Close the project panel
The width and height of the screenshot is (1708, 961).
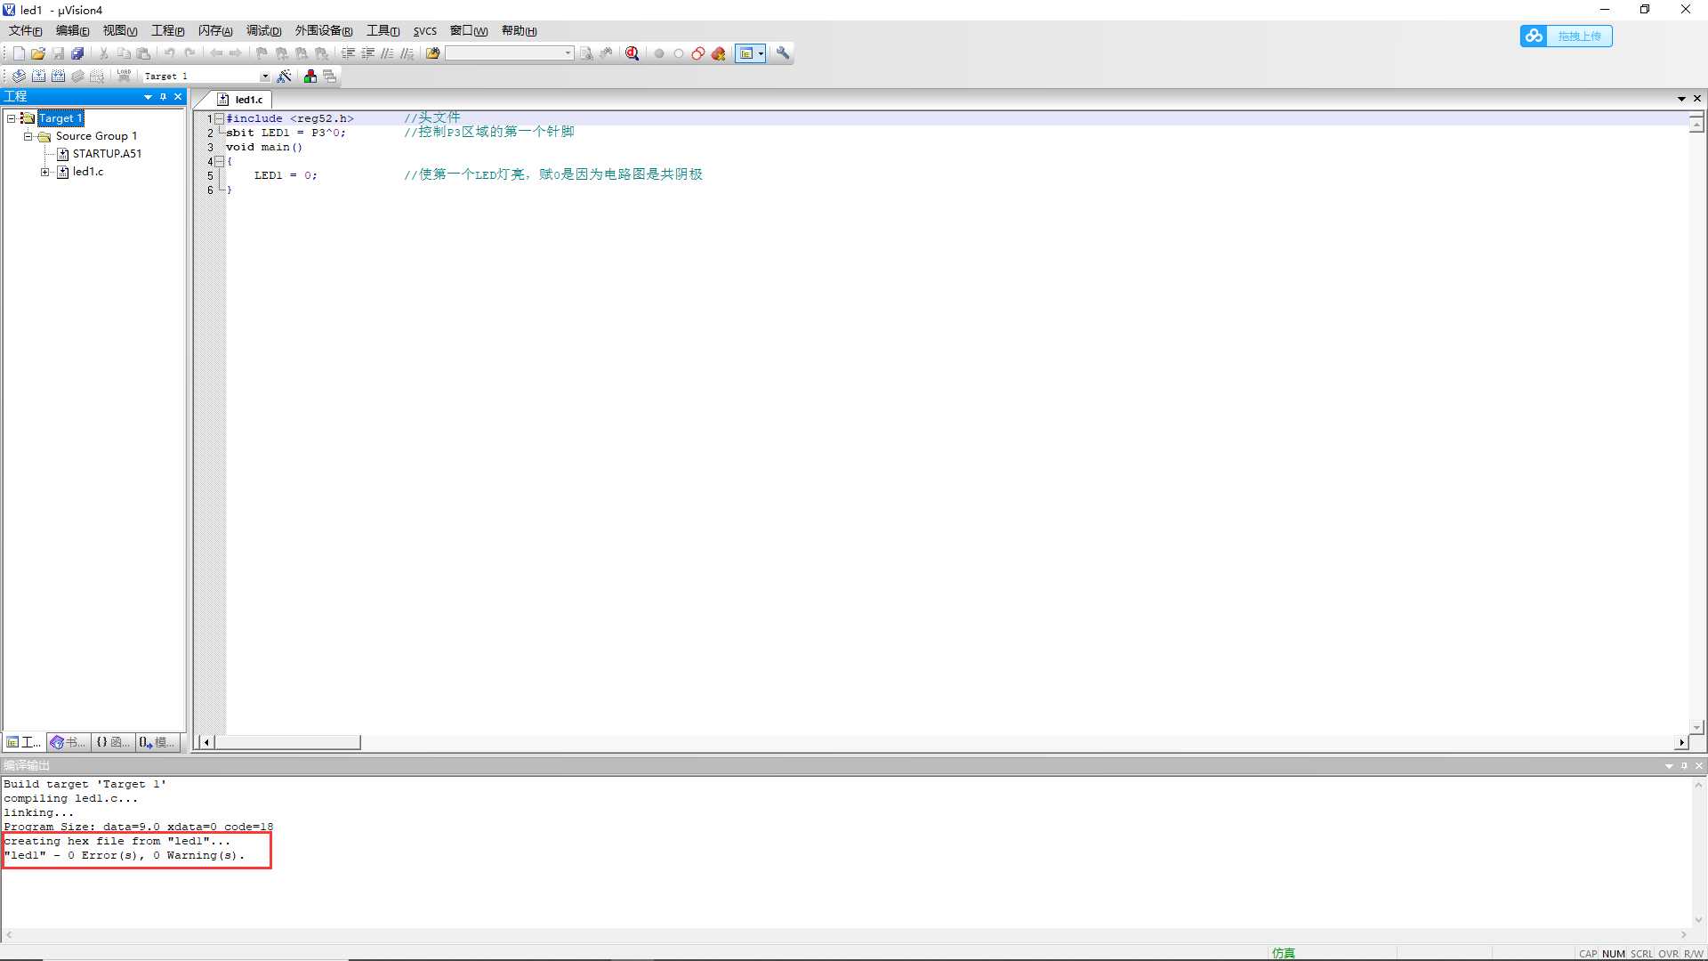[178, 97]
